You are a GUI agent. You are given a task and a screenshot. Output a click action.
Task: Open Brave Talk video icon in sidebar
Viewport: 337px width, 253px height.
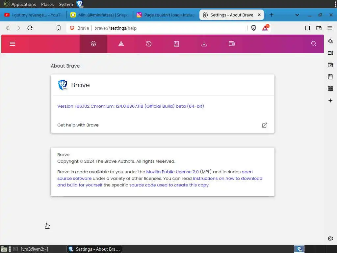click(x=330, y=53)
